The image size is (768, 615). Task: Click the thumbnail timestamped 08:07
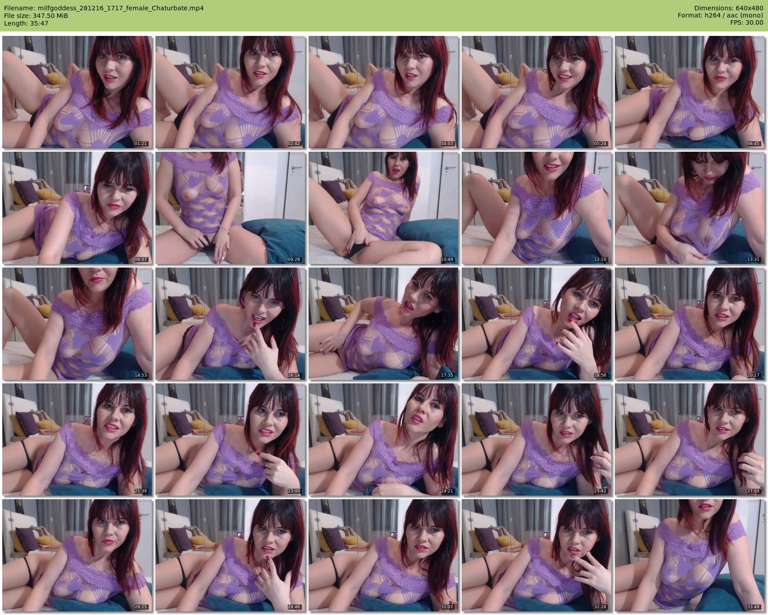77,208
